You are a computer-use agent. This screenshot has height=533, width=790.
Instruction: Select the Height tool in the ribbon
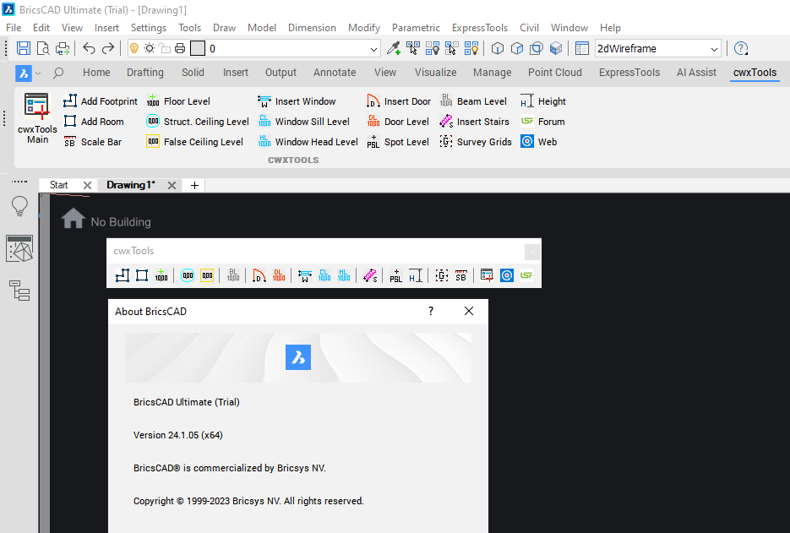(543, 101)
